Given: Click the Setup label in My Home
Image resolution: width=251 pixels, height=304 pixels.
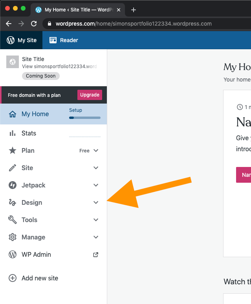Looking at the screenshot, I should [x=75, y=110].
